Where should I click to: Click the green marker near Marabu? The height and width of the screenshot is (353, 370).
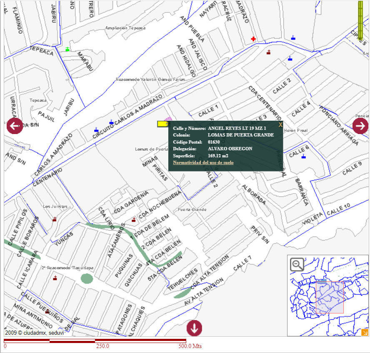point(67,49)
